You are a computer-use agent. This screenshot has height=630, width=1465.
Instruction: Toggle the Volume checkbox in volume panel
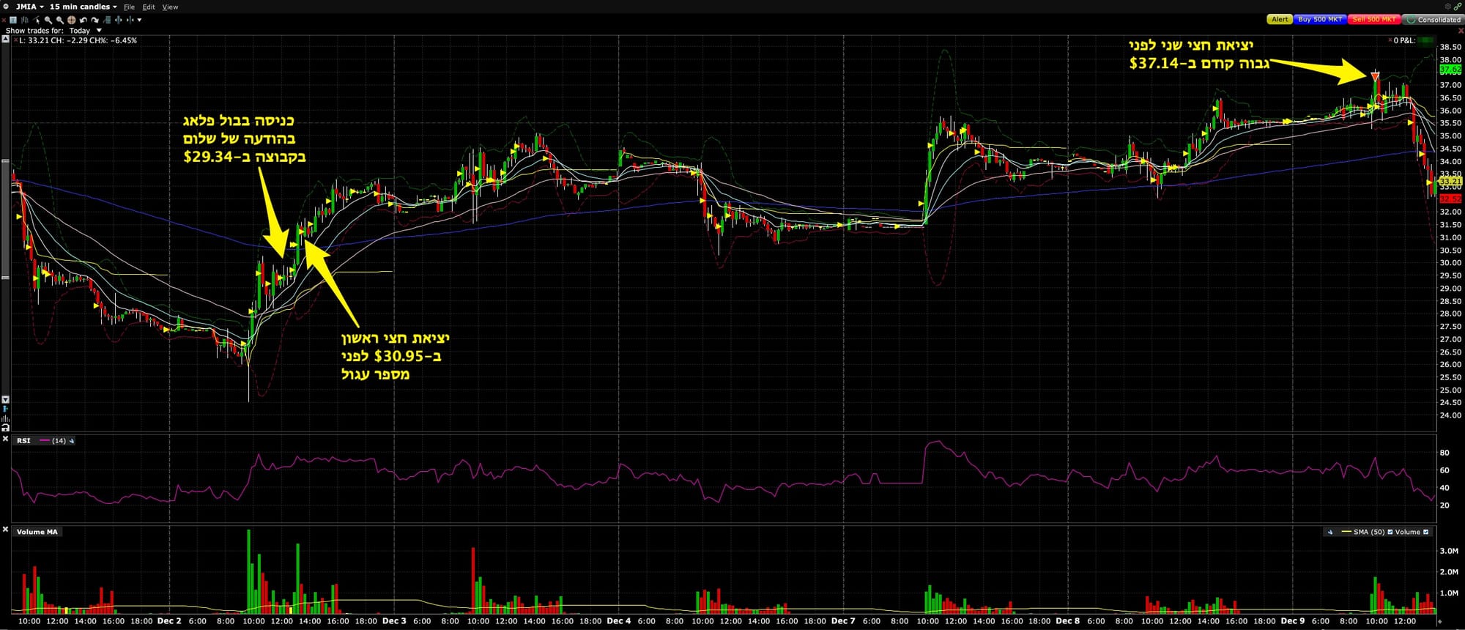(x=1425, y=532)
